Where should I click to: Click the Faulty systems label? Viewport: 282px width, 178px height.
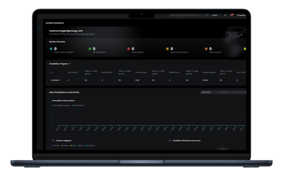coord(138,52)
